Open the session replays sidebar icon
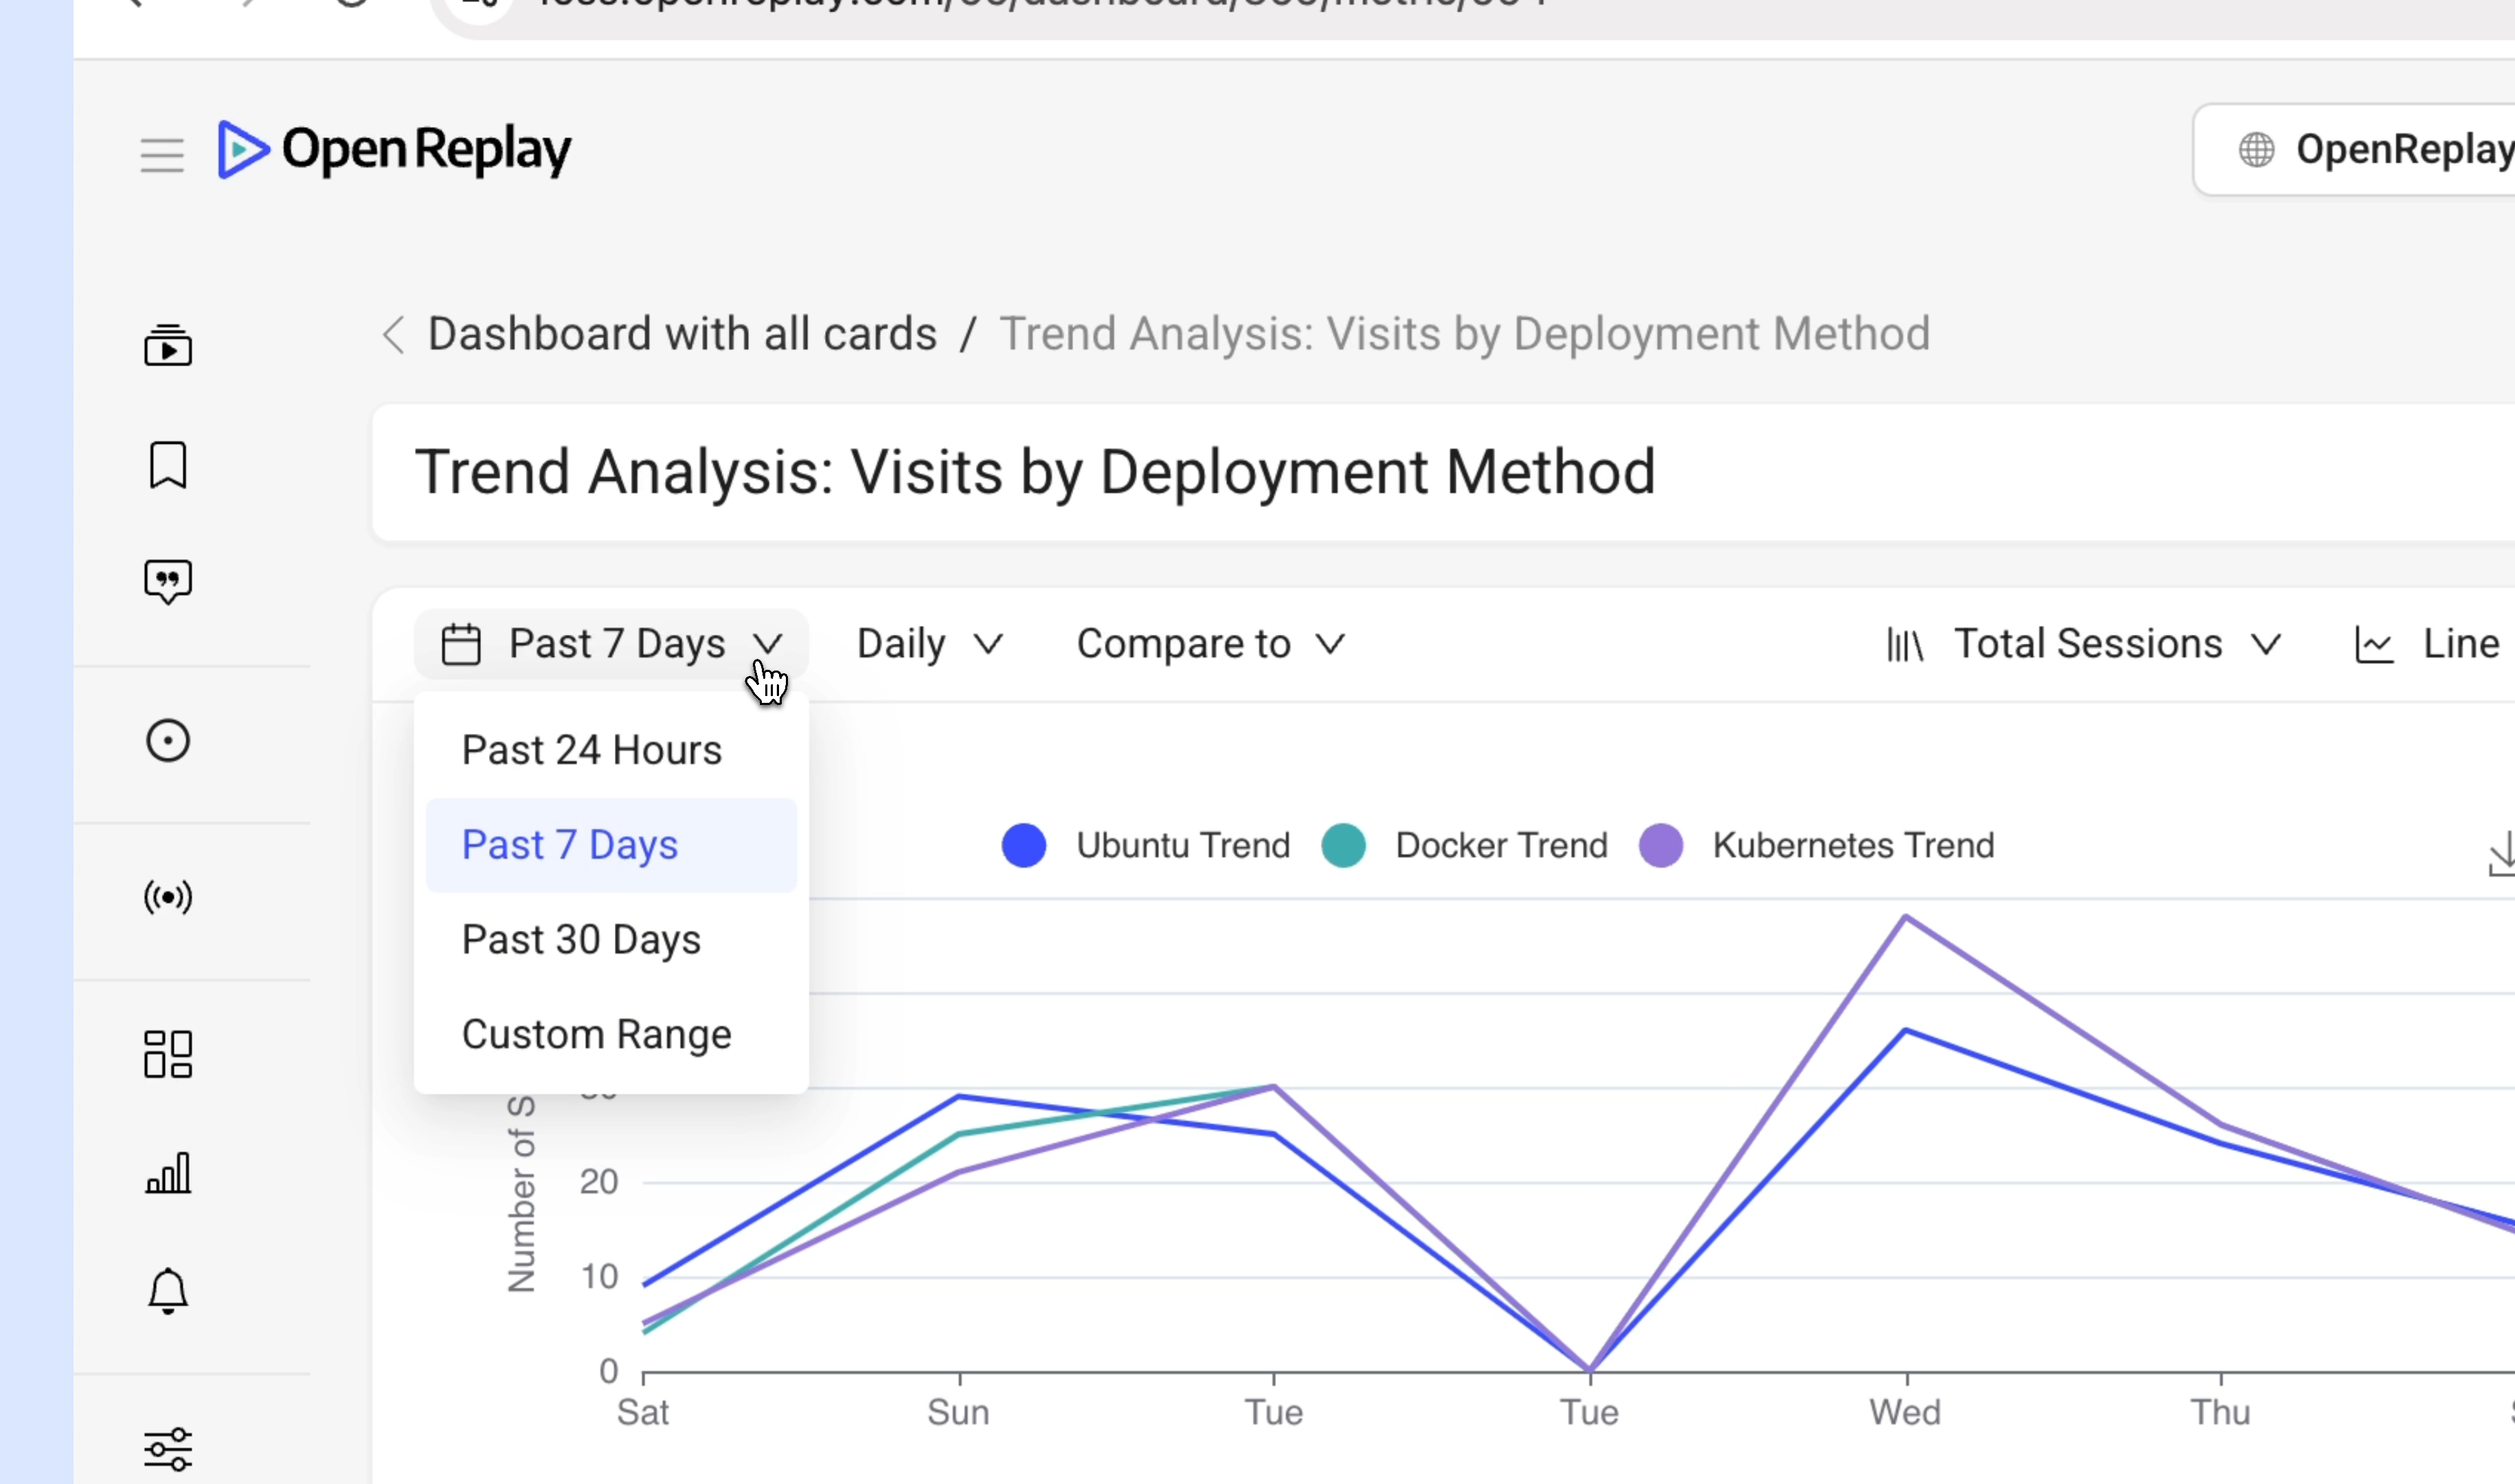The width and height of the screenshot is (2515, 1484). click(x=168, y=345)
